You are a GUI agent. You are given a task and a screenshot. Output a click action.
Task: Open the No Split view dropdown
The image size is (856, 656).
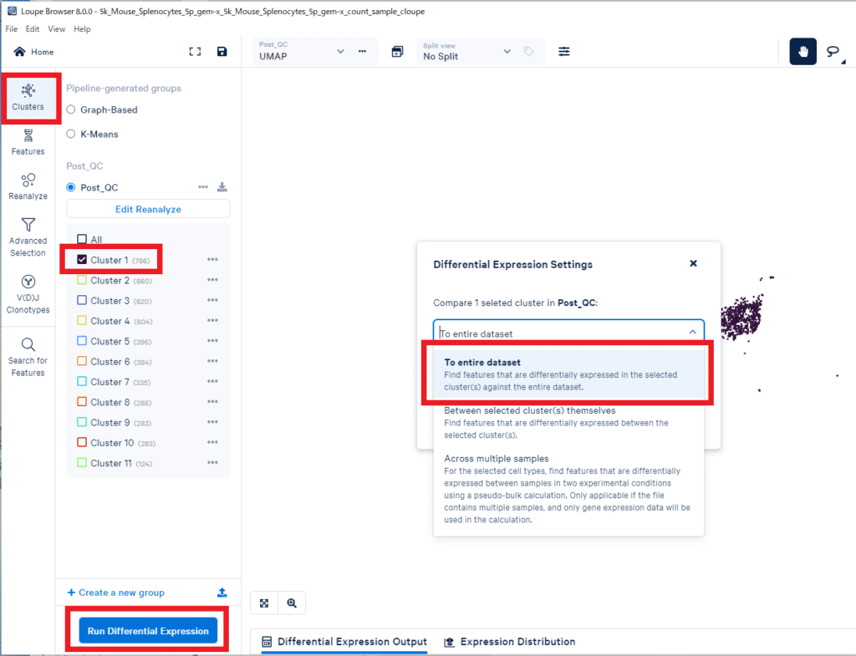(x=507, y=52)
